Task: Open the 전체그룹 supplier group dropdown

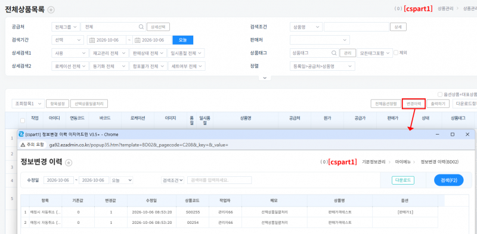Action: pos(66,27)
